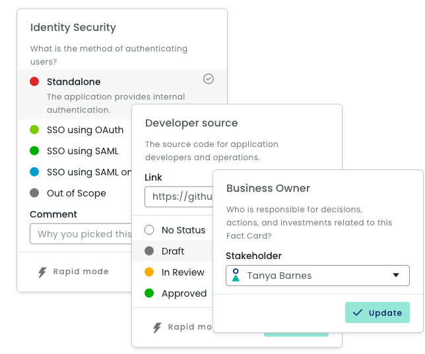Click the lightning bolt in Identity Security card
Screen dimensions: 425x354
[x=42, y=272]
